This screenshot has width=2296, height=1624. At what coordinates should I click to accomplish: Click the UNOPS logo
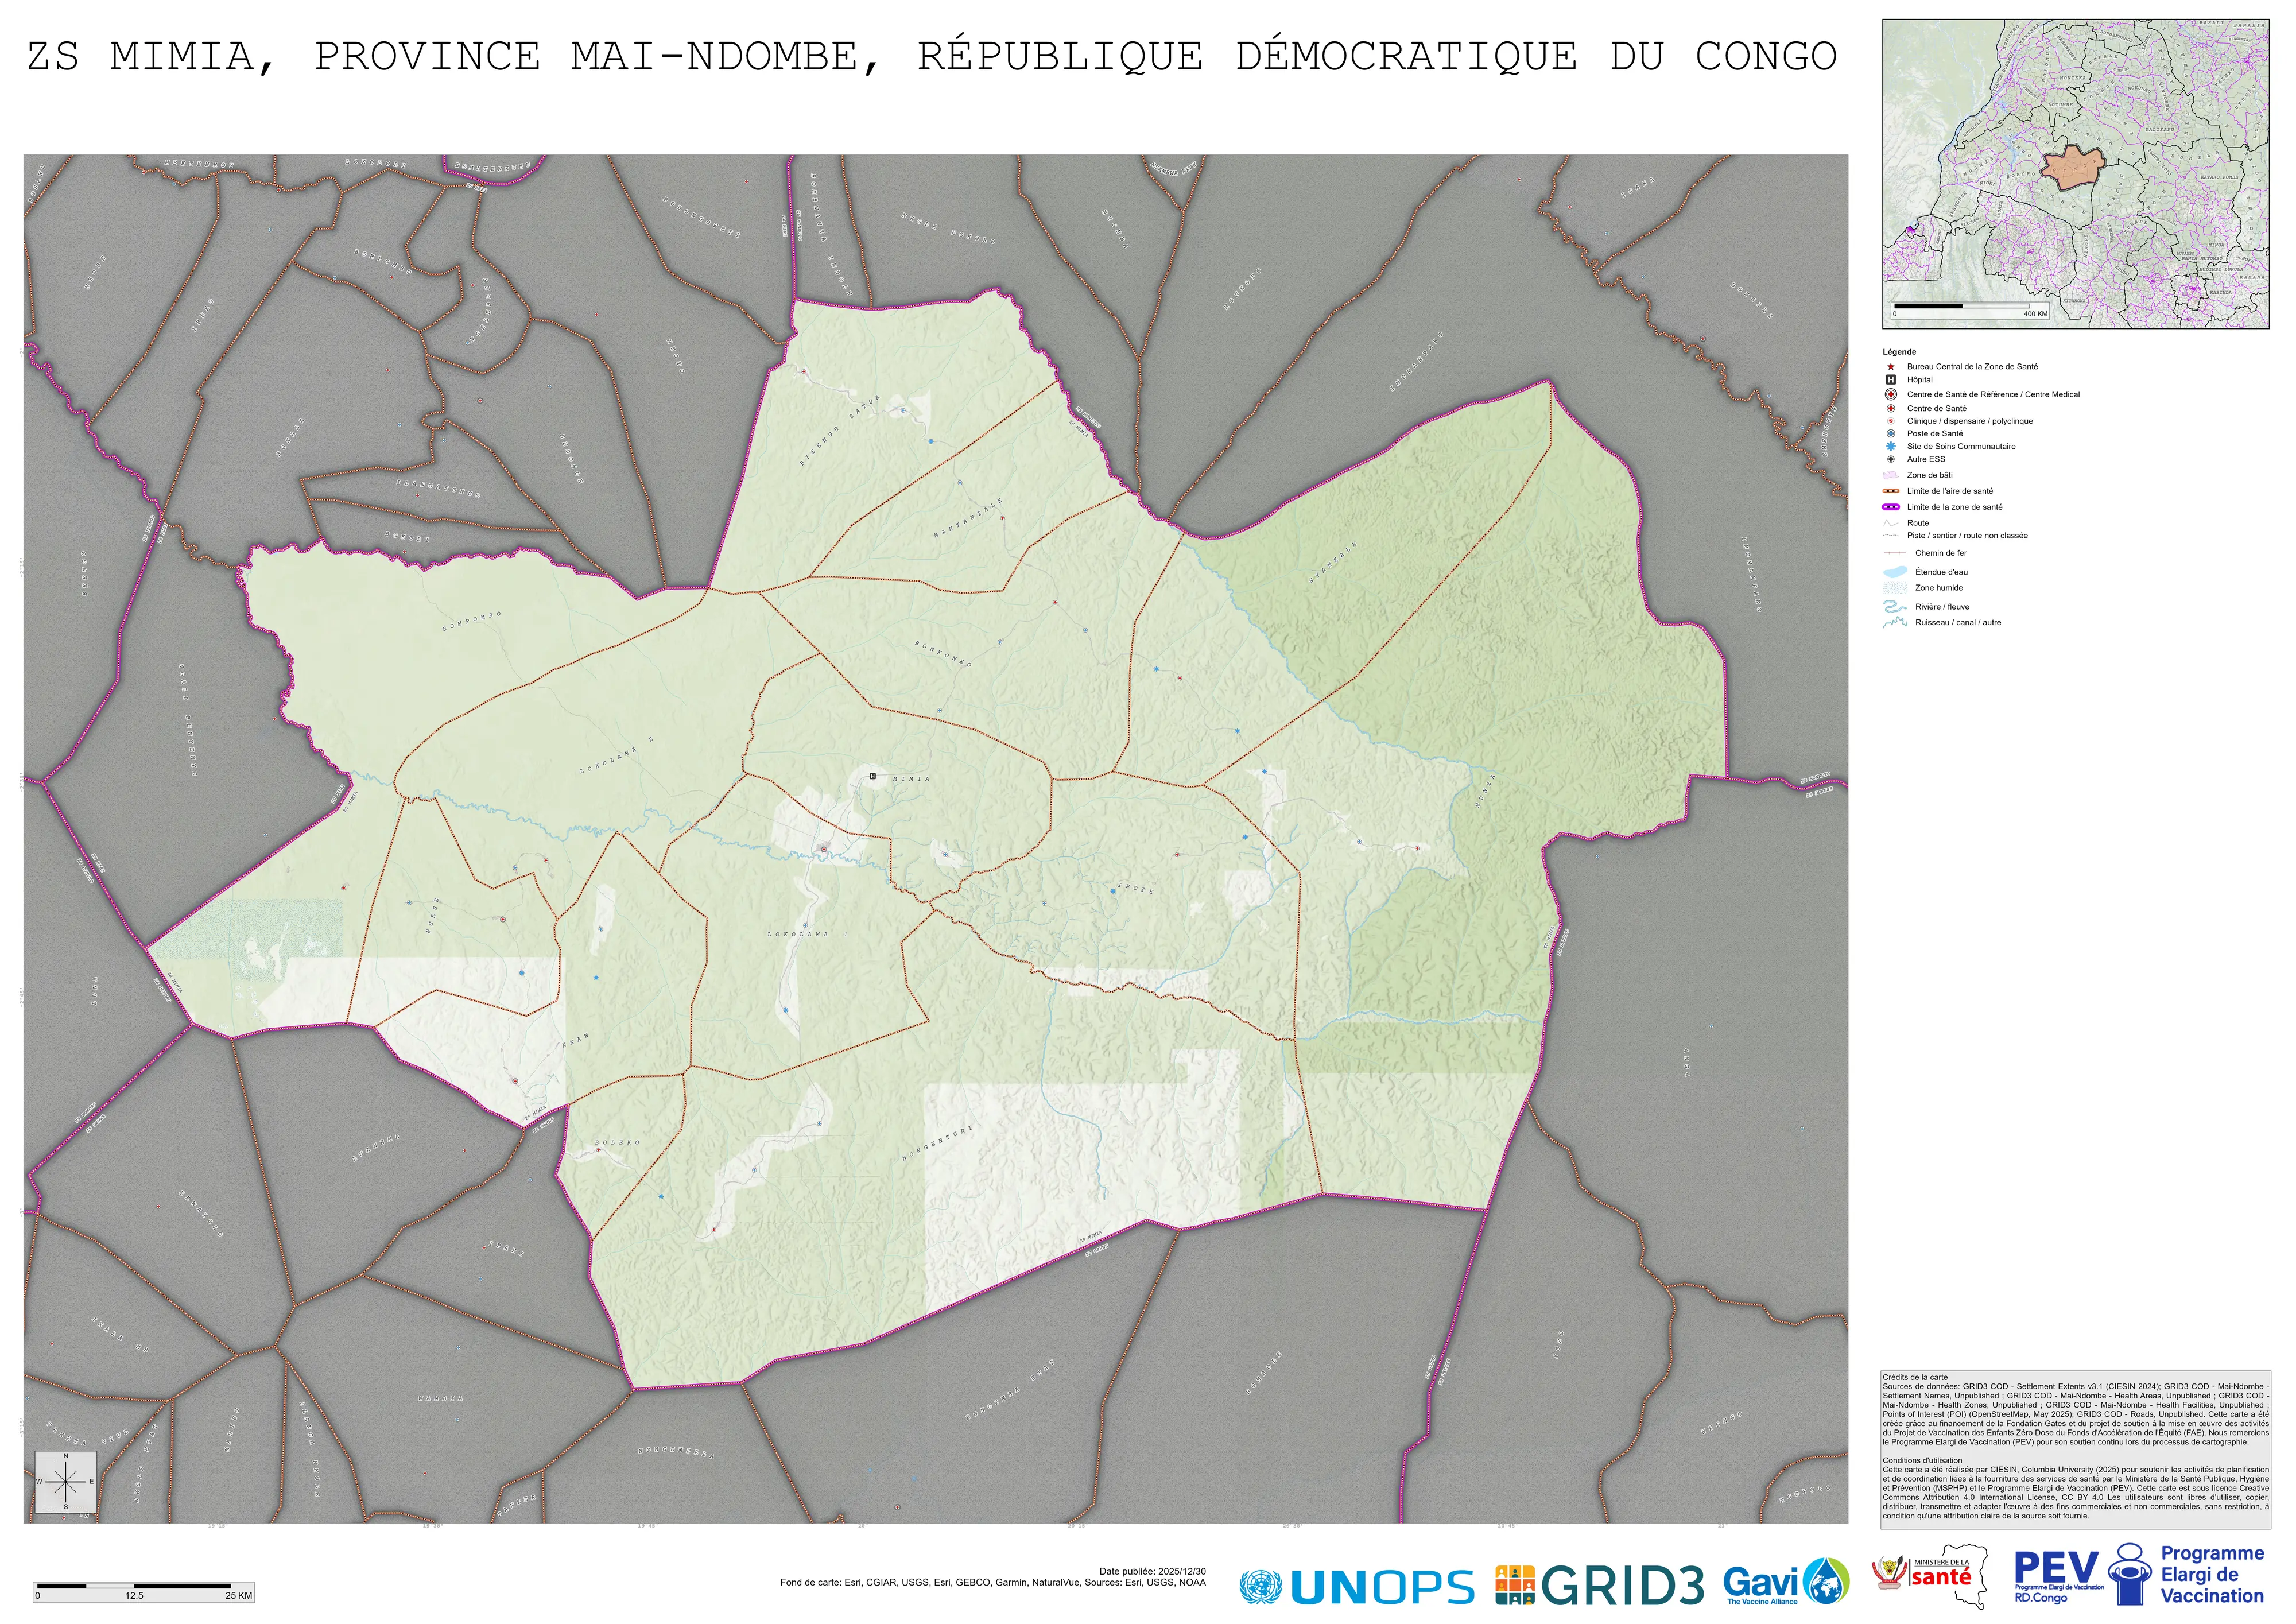pos(1356,1587)
